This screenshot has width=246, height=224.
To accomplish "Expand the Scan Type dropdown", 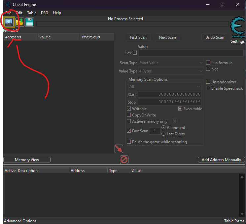I will pyautogui.click(x=171, y=63).
